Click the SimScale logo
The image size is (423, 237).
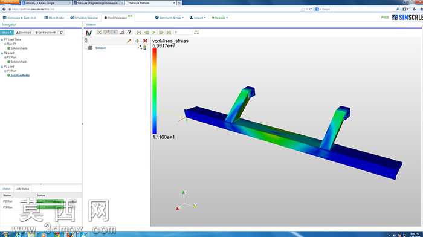[x=407, y=17]
